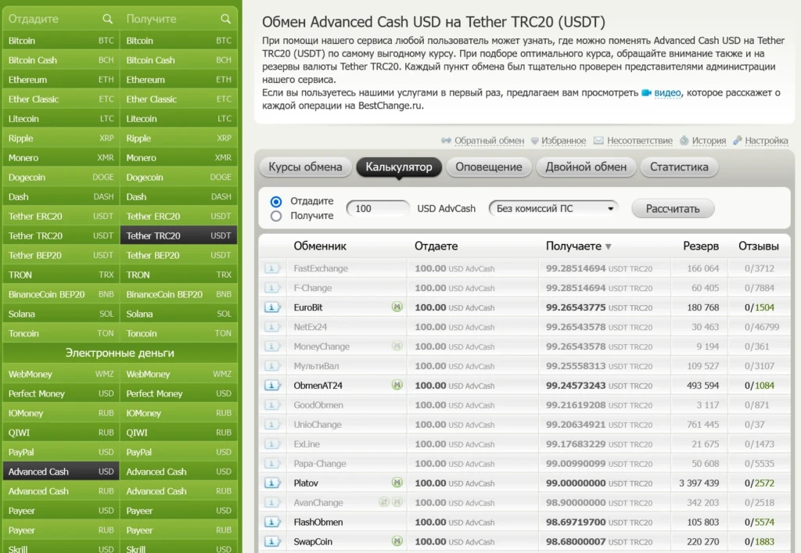
Task: Open info icon for F-Change row
Action: [x=272, y=288]
